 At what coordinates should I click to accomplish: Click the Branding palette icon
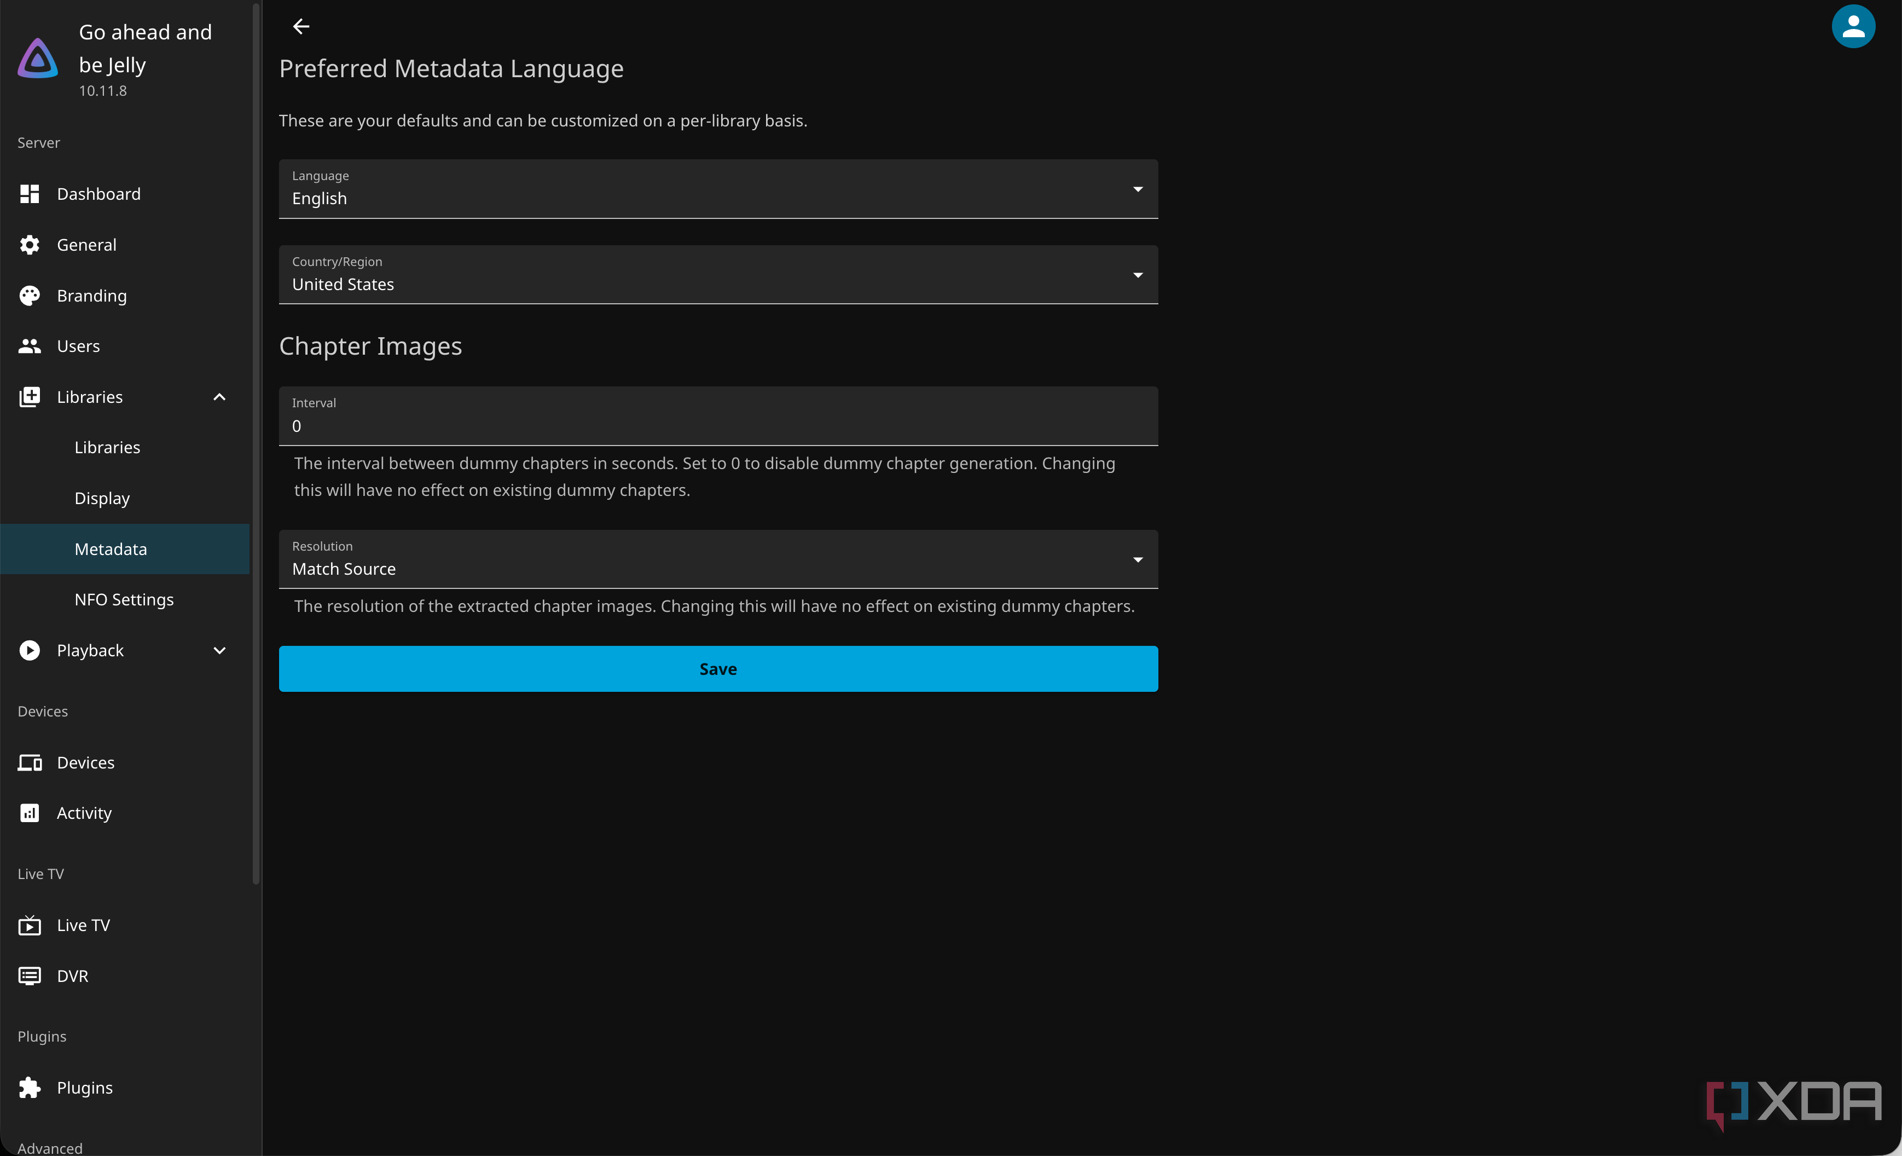point(30,296)
